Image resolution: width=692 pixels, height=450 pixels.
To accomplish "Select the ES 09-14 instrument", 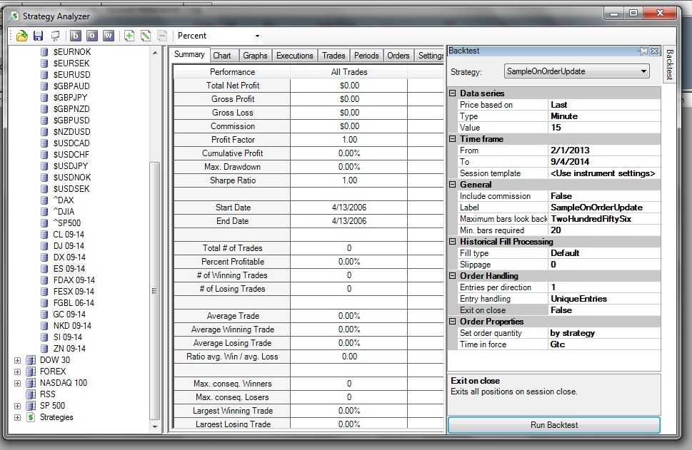I will [69, 269].
